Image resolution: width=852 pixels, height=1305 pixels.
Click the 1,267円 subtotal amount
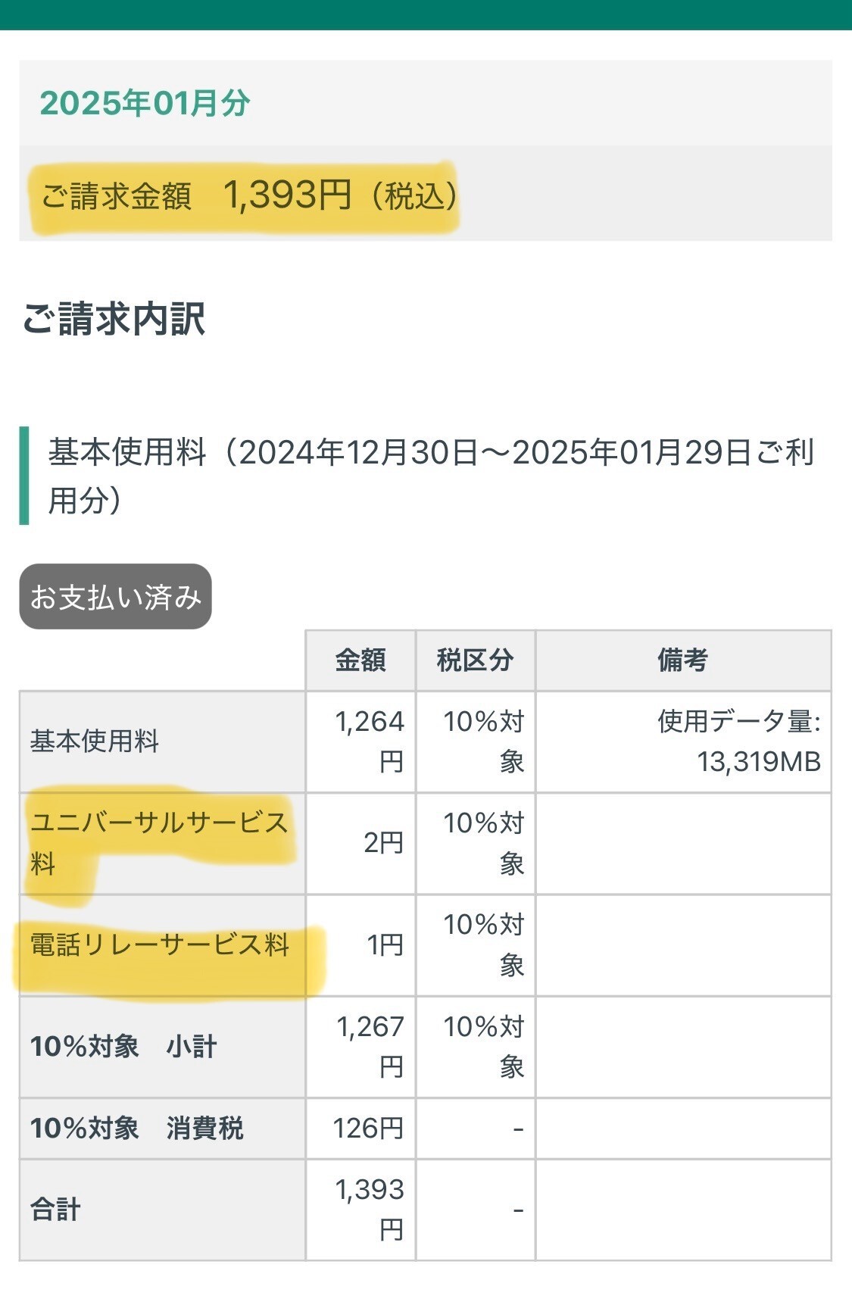(370, 1046)
